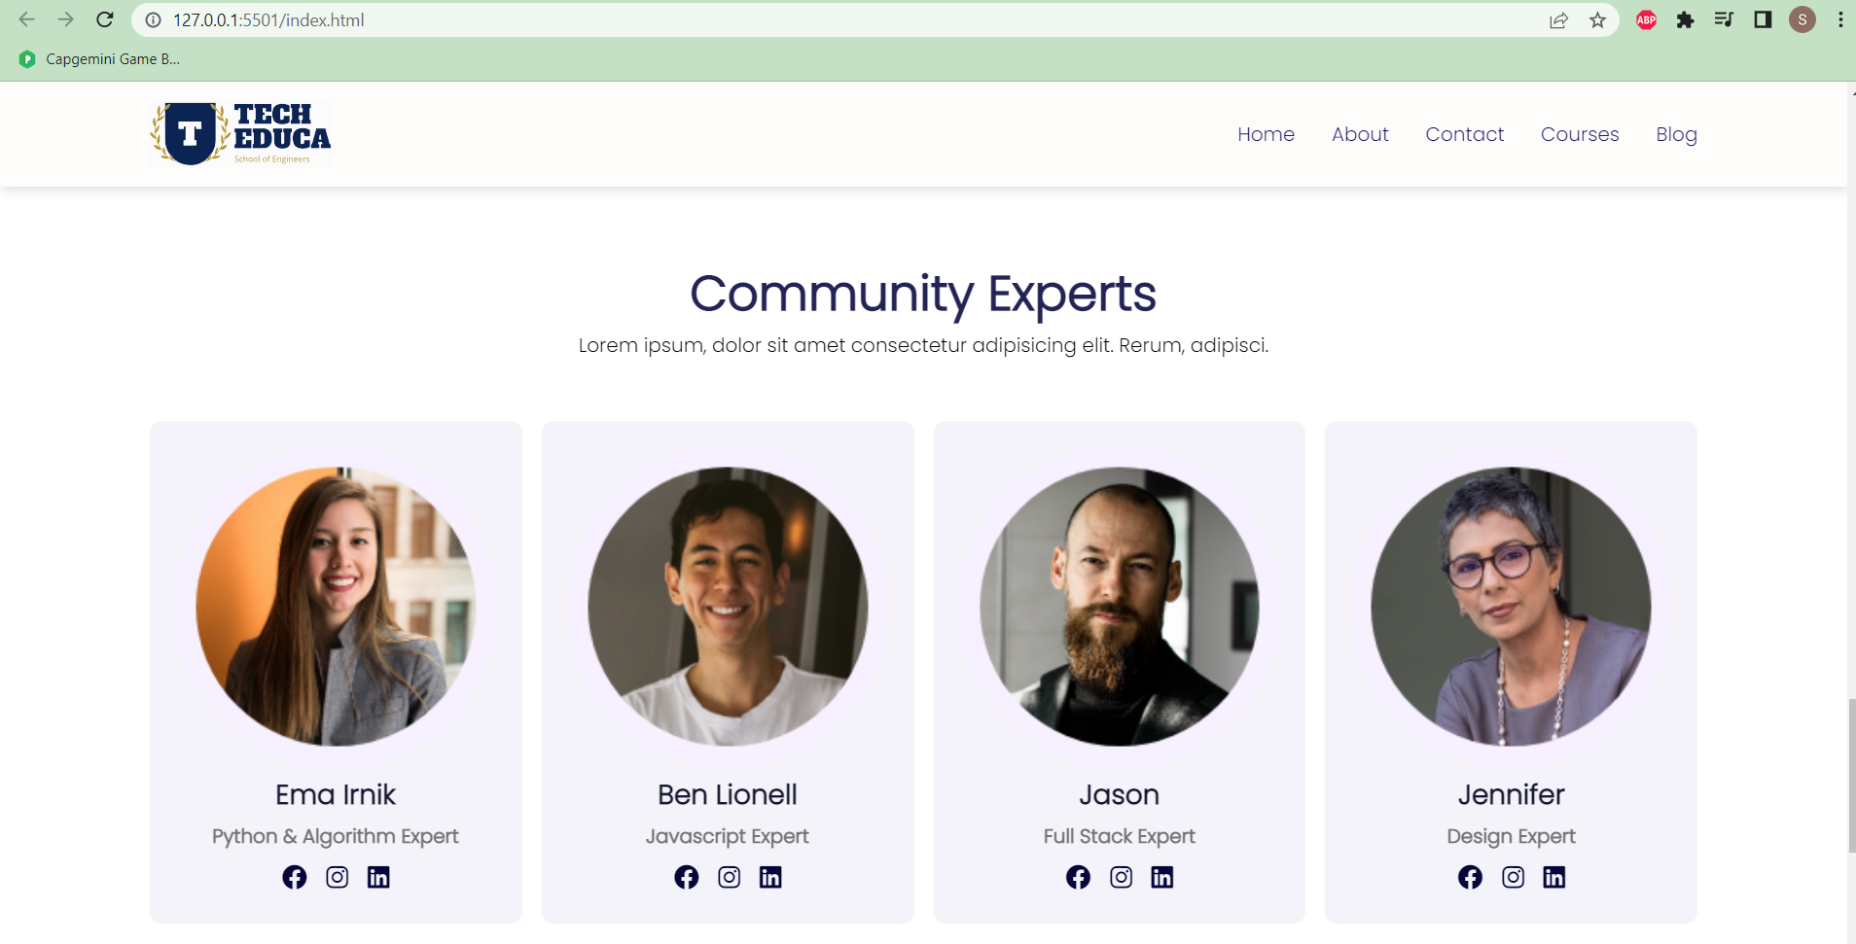Select the Blog navigation item
The width and height of the screenshot is (1856, 944).
click(x=1676, y=134)
